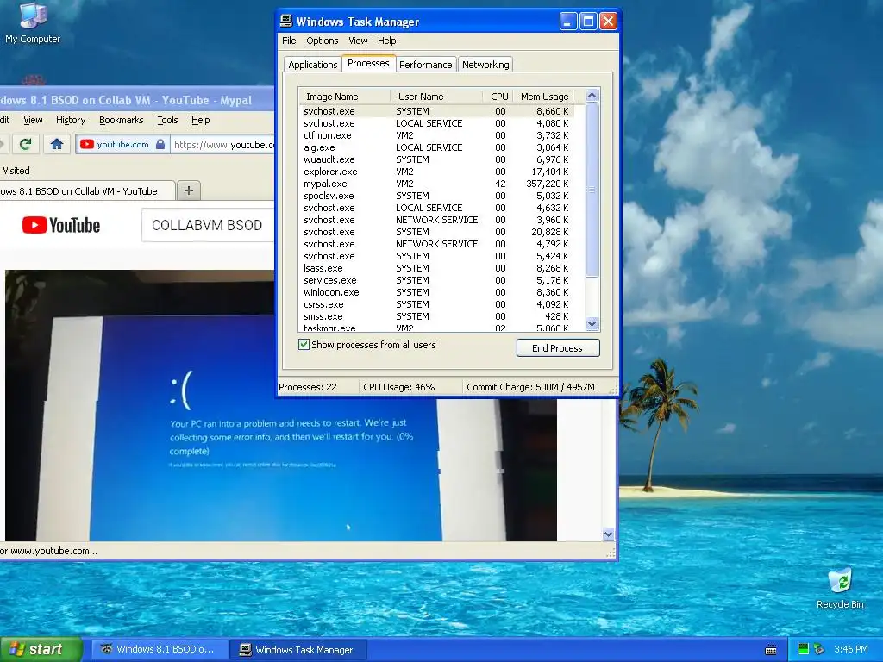
Task: Open the Networking tab
Action: [x=485, y=65]
